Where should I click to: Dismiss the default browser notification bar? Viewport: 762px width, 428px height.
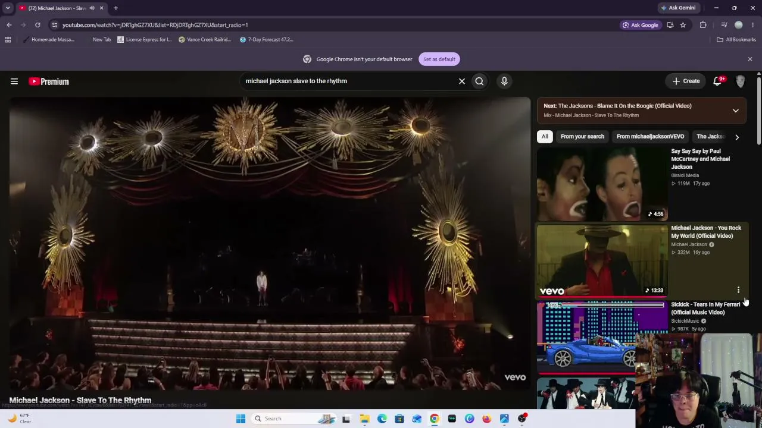coord(750,59)
